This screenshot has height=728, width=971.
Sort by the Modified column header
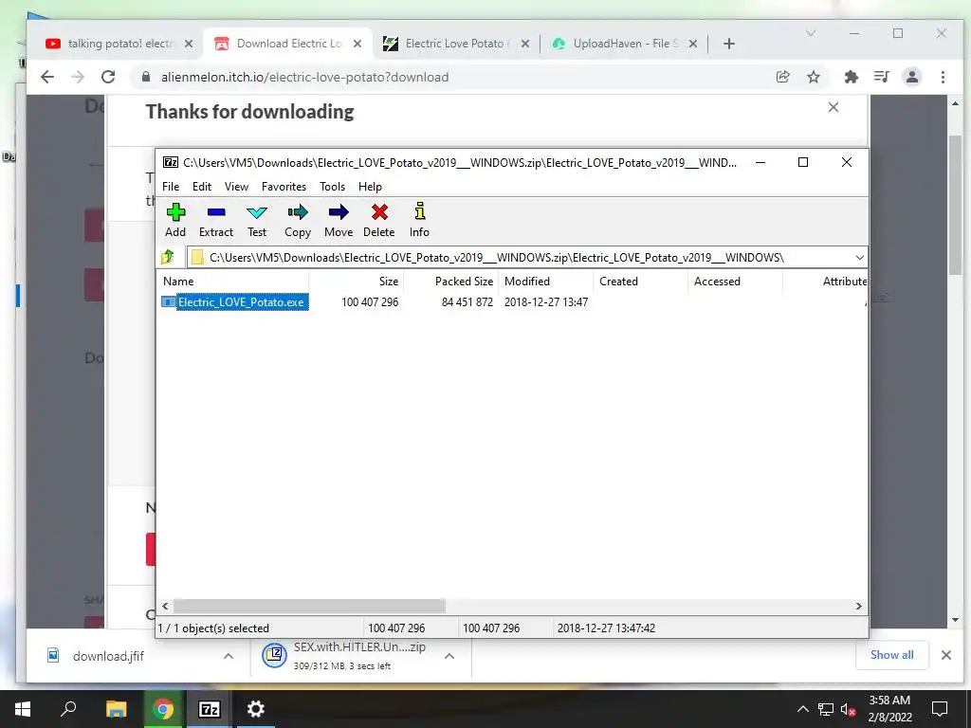click(x=545, y=281)
